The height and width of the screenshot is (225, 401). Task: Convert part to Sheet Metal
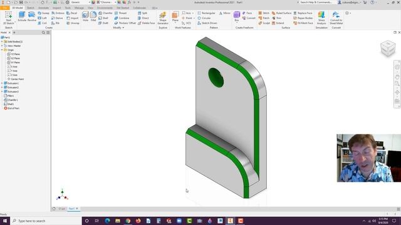click(x=336, y=18)
